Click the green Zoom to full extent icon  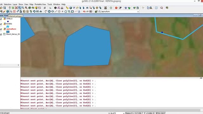click(13, 8)
